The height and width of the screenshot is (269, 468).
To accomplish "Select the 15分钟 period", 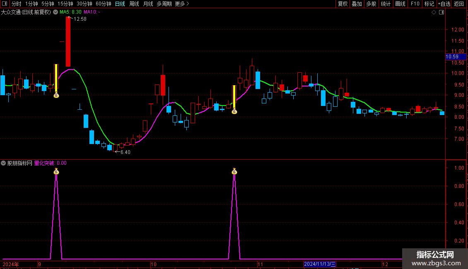I will (x=65, y=4).
